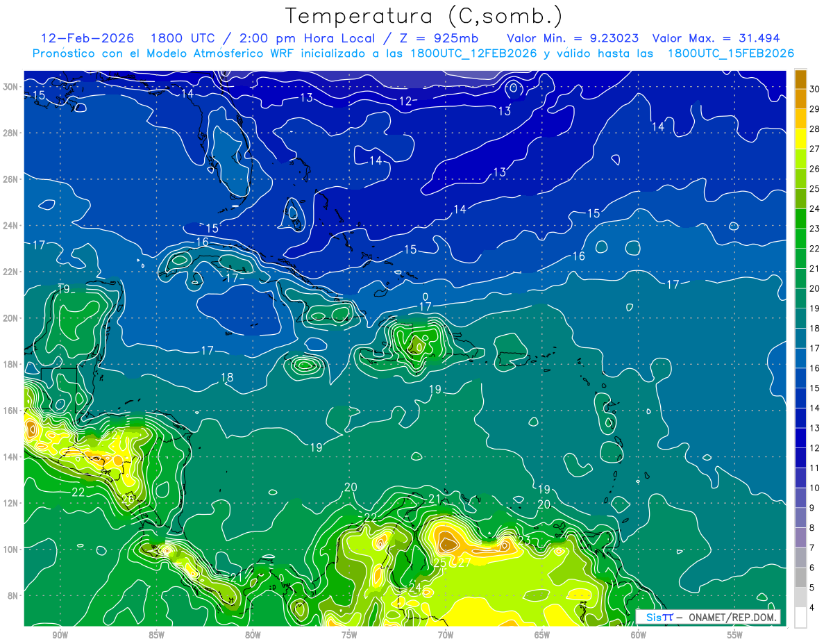Click the longitude axis label 90W
833x644 pixels.
click(60, 635)
